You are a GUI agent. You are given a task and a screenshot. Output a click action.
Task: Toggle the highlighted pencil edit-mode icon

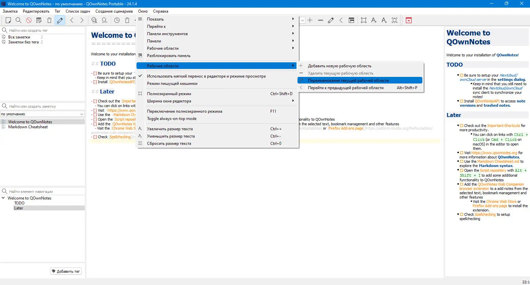pyautogui.click(x=60, y=20)
